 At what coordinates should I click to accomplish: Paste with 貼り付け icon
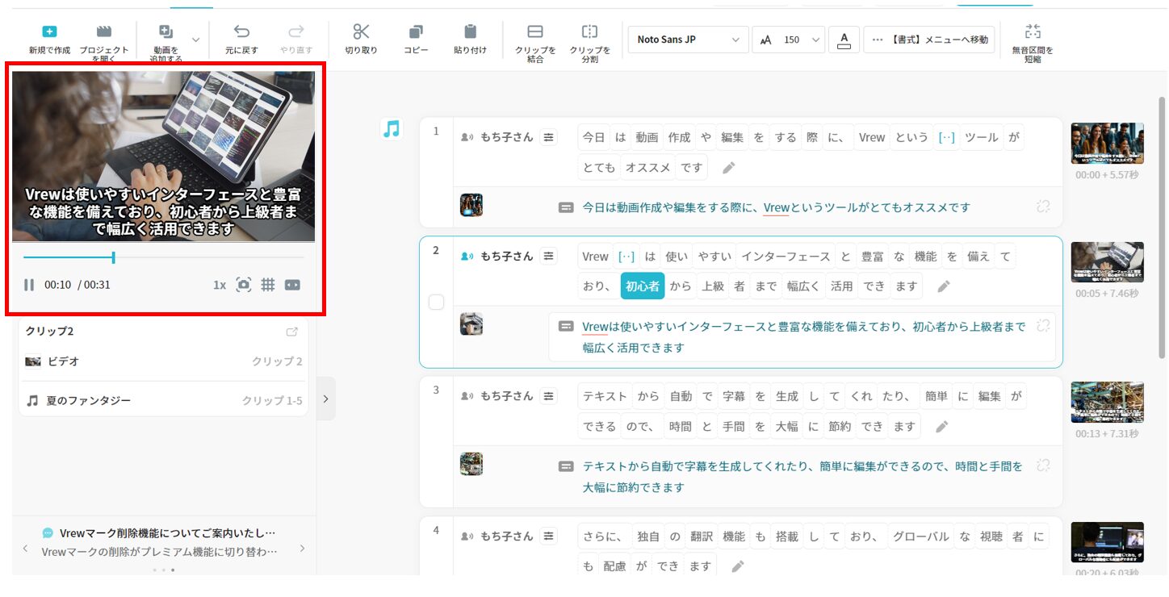pyautogui.click(x=470, y=32)
